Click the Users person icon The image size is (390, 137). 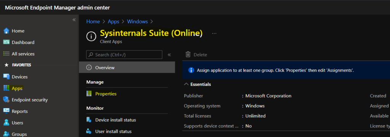[x=6, y=123]
